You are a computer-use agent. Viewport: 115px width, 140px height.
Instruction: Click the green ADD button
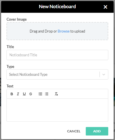point(97,131)
